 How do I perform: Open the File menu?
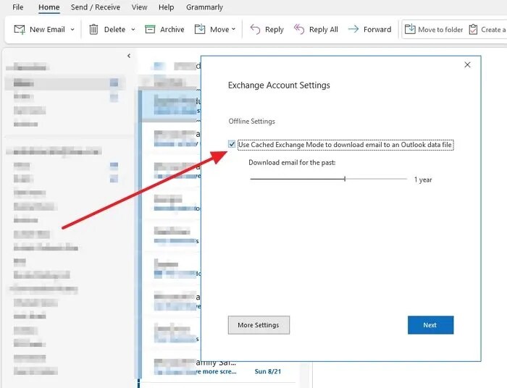pos(18,7)
